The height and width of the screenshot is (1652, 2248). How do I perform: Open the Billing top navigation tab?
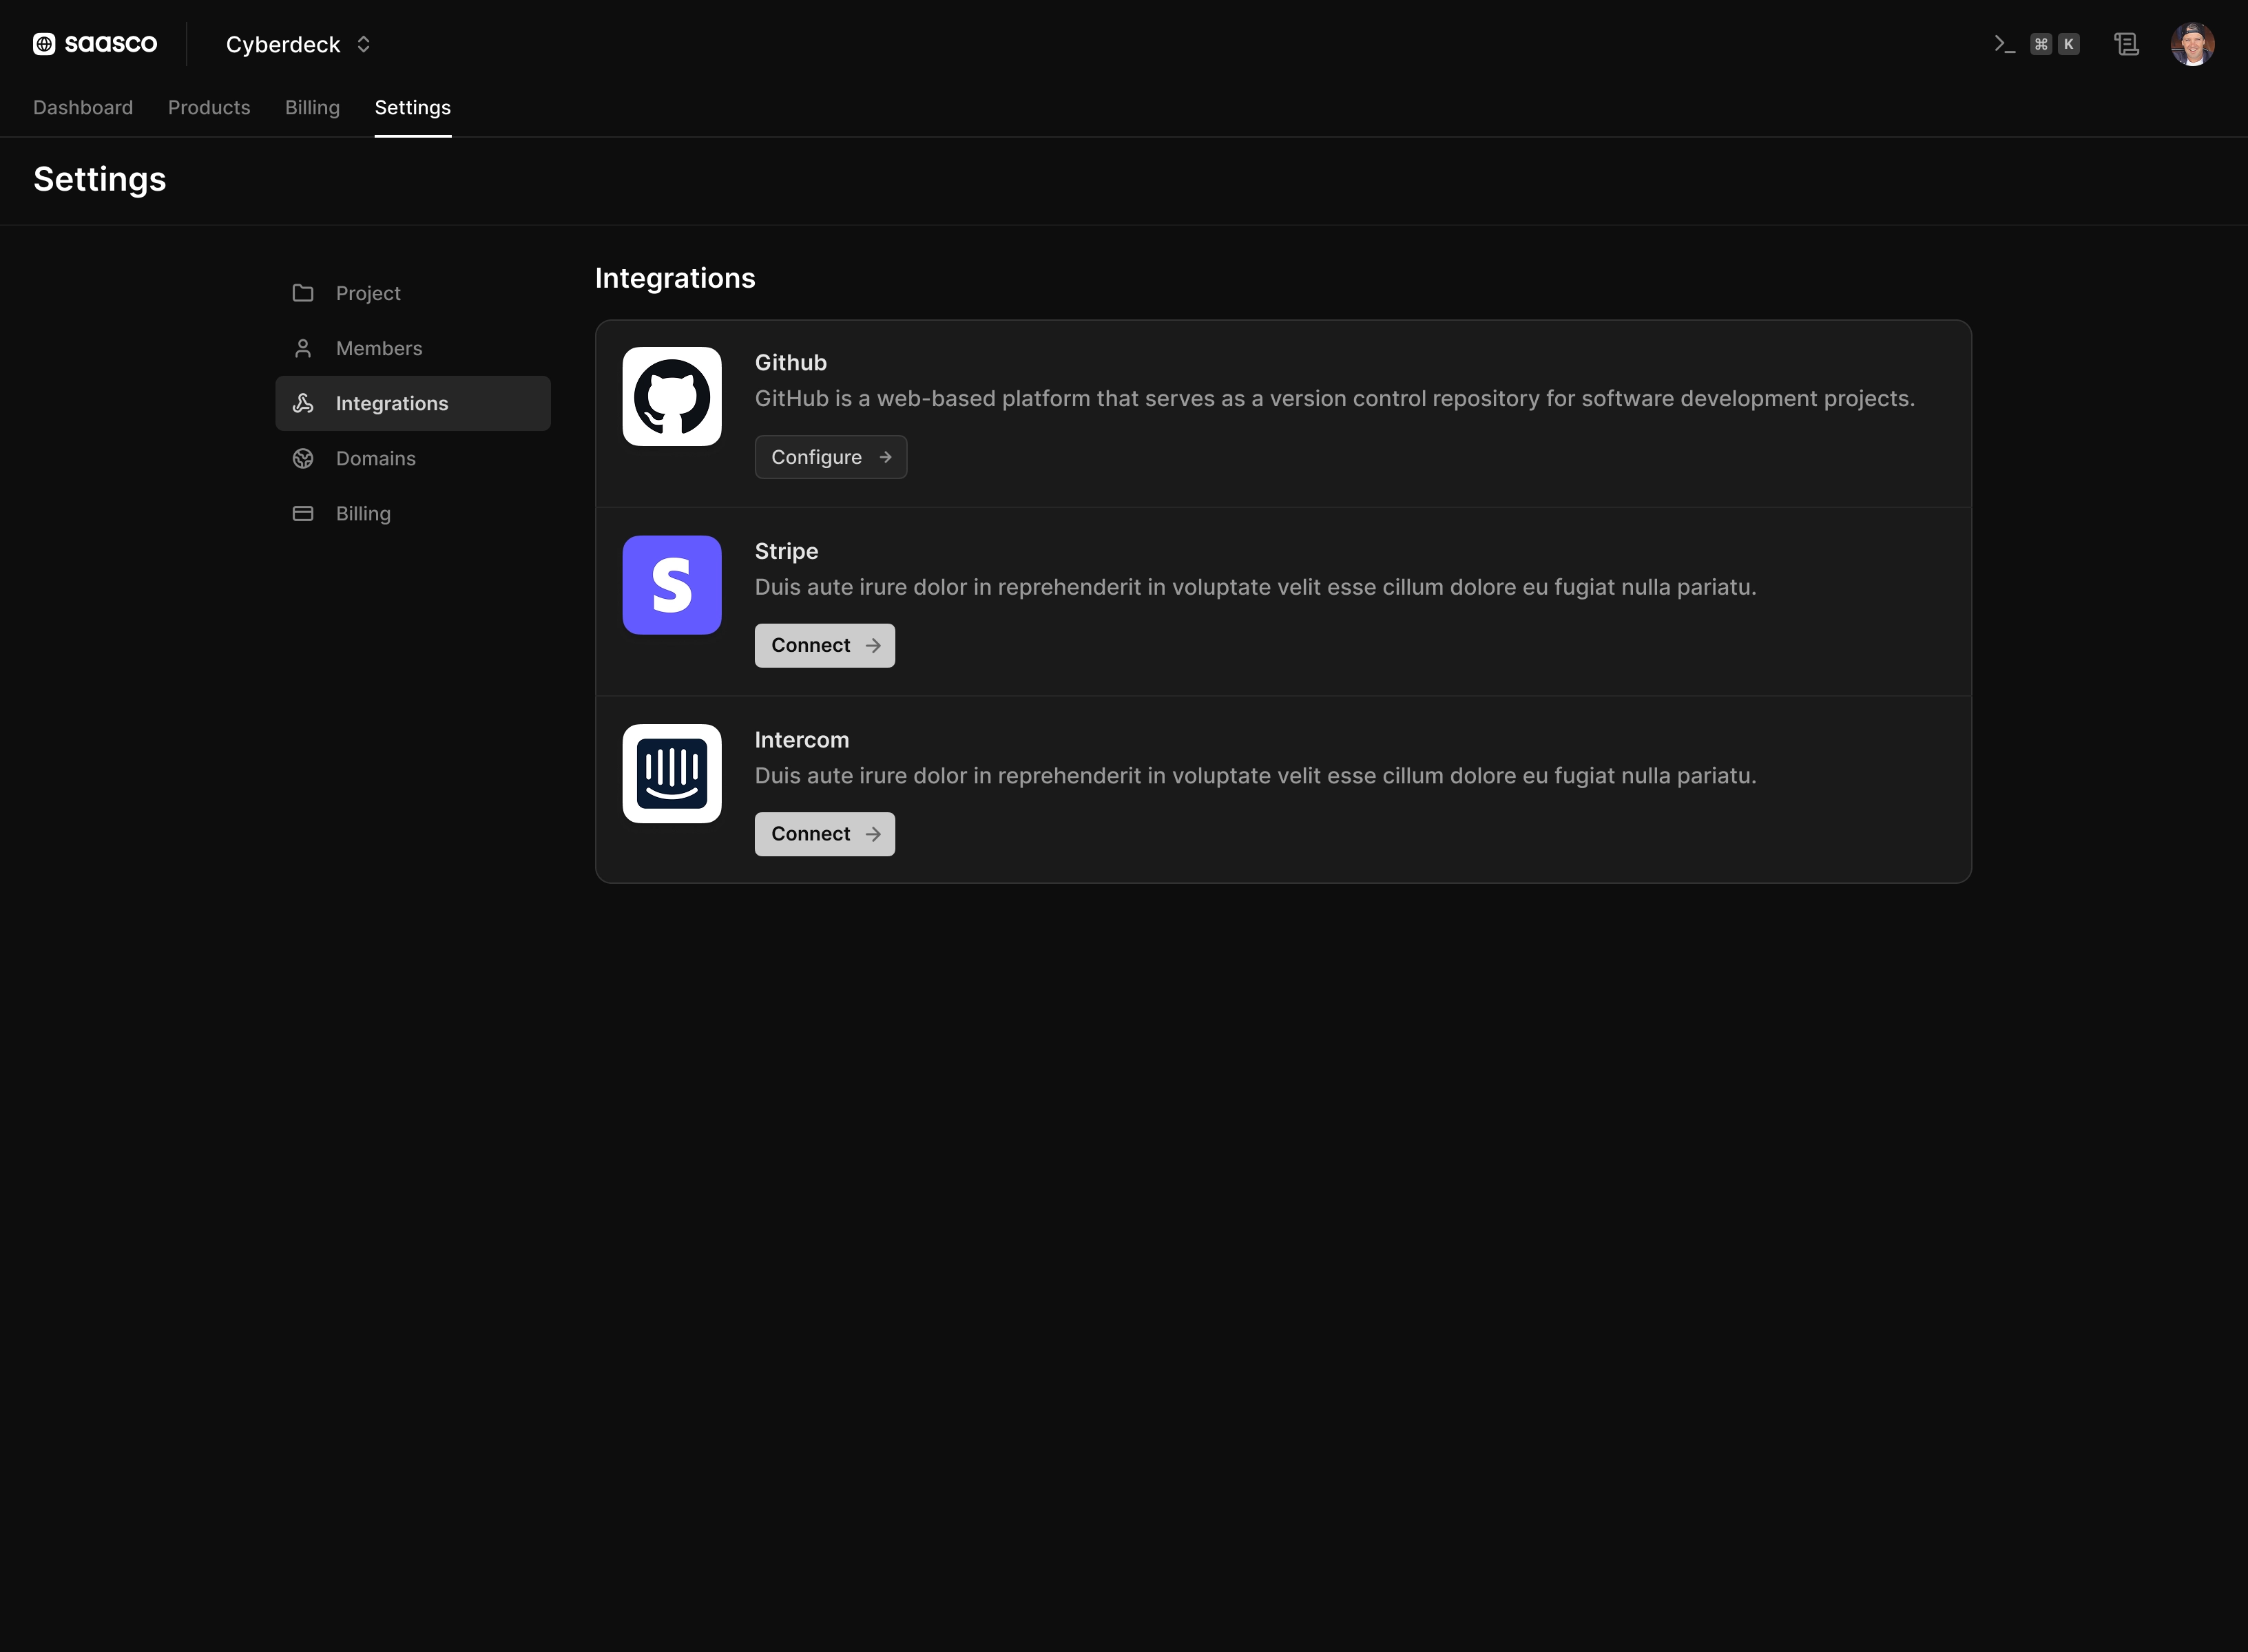point(312,107)
